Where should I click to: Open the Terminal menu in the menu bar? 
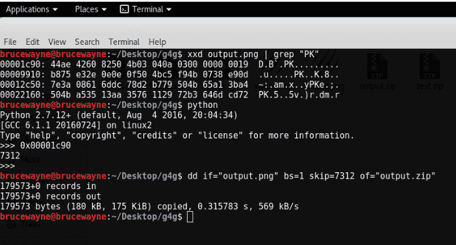tap(124, 42)
